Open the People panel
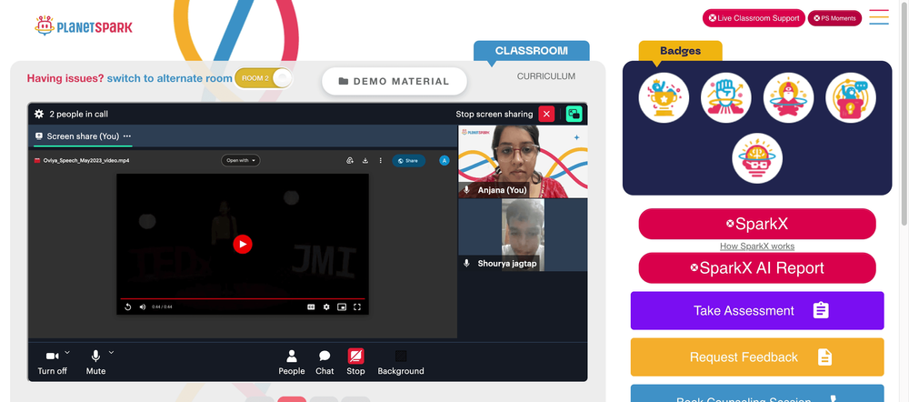909x402 pixels. pyautogui.click(x=292, y=363)
